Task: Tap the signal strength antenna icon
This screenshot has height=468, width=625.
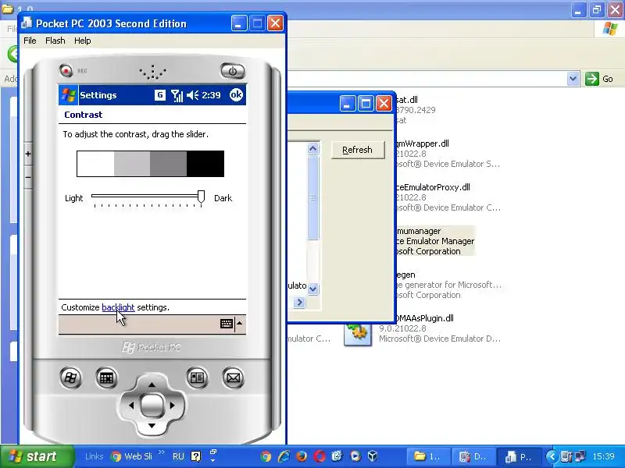Action: (x=177, y=95)
